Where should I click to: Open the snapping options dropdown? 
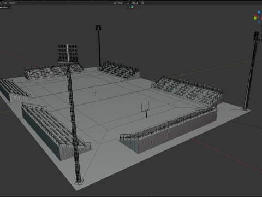pos(138,3)
